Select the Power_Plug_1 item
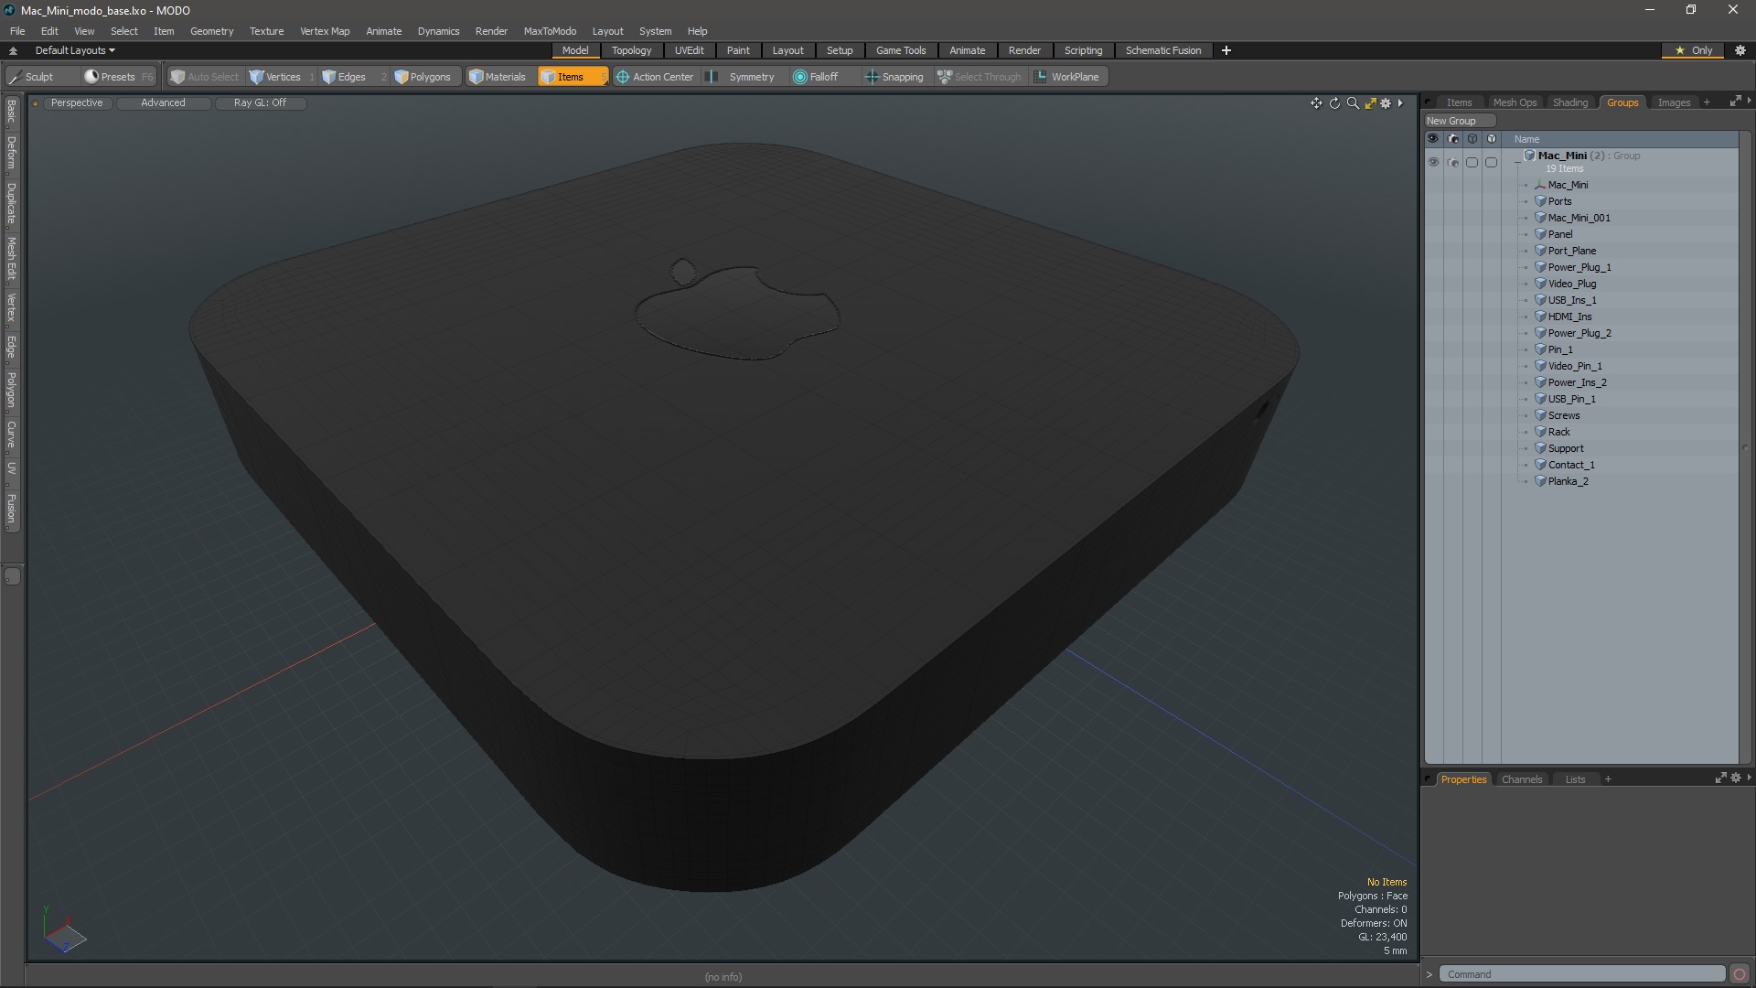The height and width of the screenshot is (988, 1756). [x=1579, y=267]
